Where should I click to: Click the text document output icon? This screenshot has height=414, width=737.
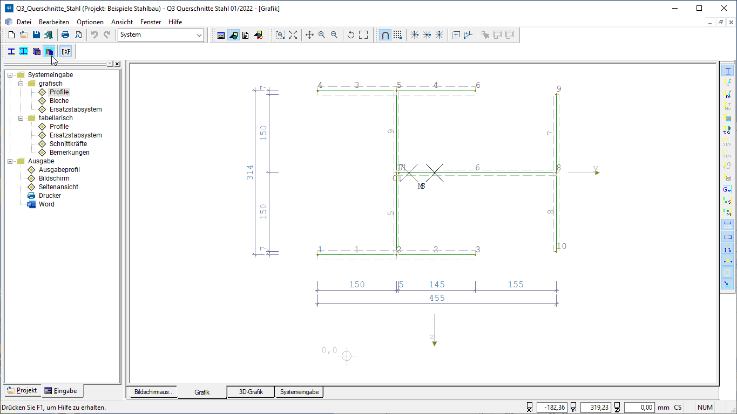[246, 34]
